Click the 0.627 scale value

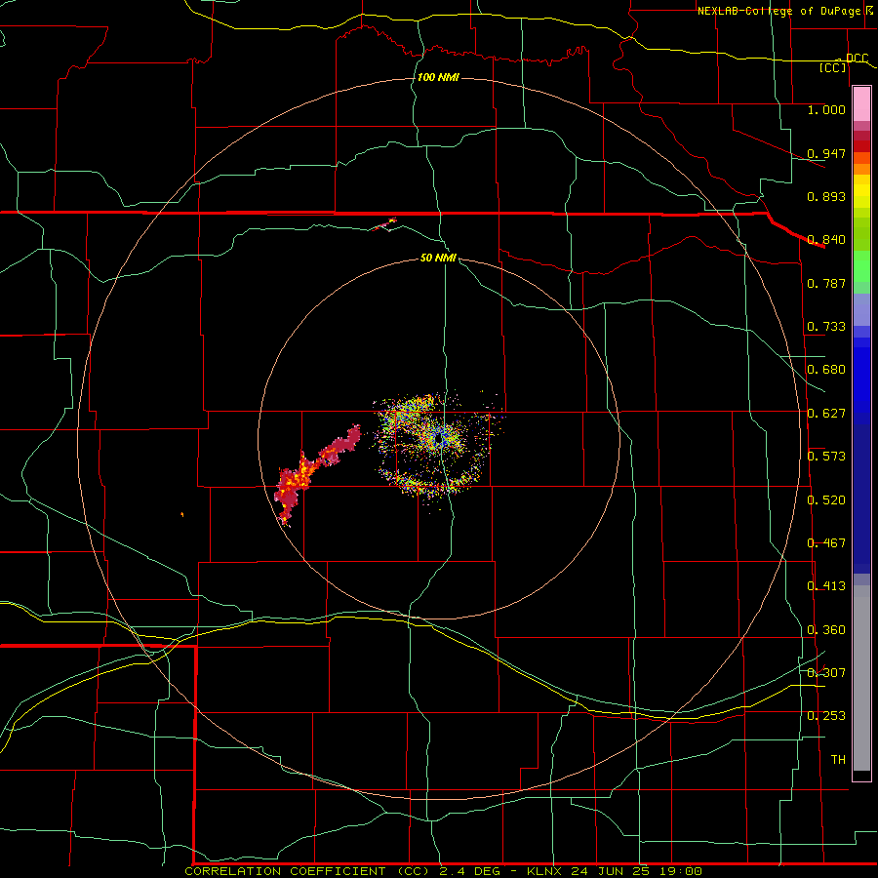826,414
